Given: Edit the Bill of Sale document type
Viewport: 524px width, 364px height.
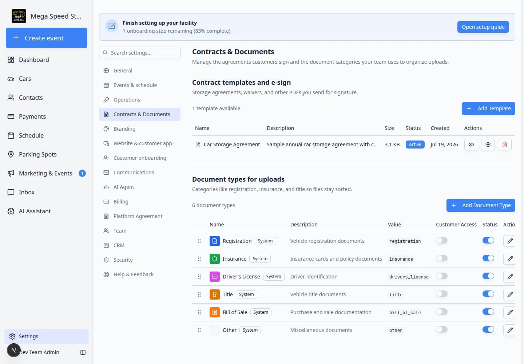Looking at the screenshot, I should tap(510, 312).
